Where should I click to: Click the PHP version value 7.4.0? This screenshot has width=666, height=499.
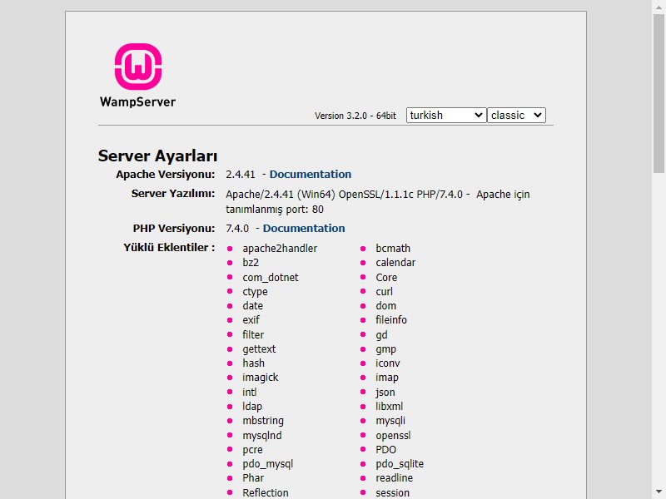coord(237,228)
